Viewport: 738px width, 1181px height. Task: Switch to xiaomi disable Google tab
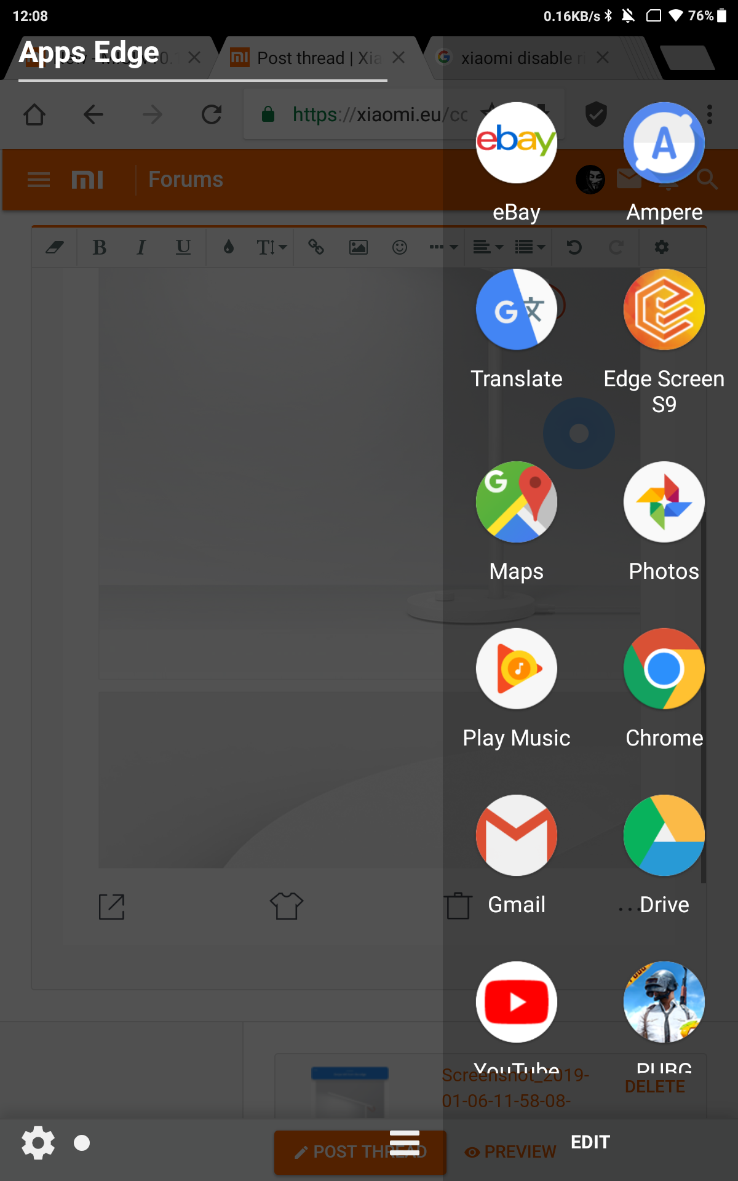tap(523, 58)
